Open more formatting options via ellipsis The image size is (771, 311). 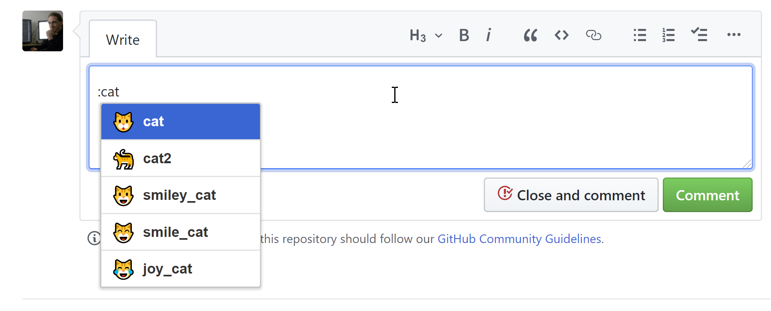click(x=734, y=35)
